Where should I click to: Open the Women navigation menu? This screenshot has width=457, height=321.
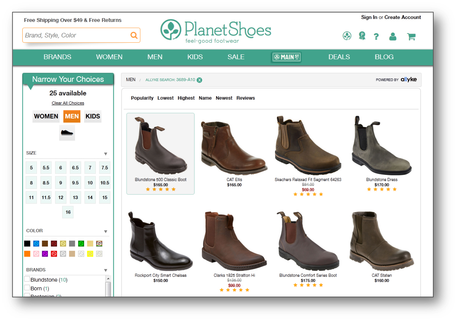point(109,57)
